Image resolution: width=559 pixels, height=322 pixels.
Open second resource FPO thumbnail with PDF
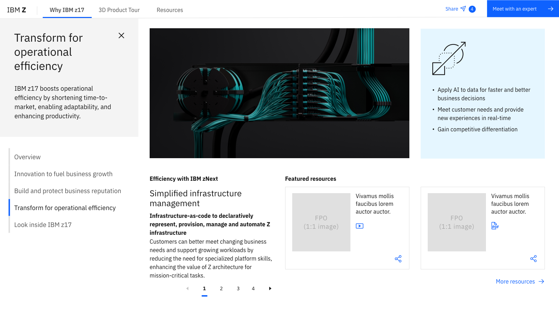[457, 222]
